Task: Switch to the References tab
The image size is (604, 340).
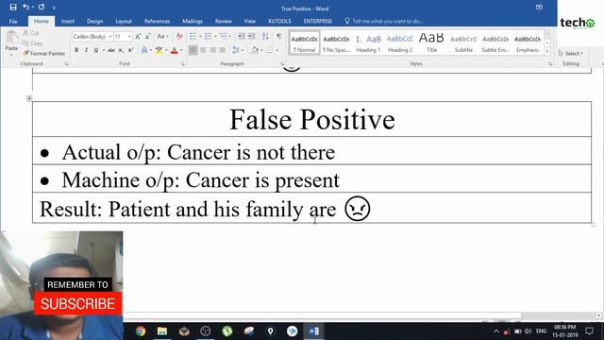Action: point(157,21)
